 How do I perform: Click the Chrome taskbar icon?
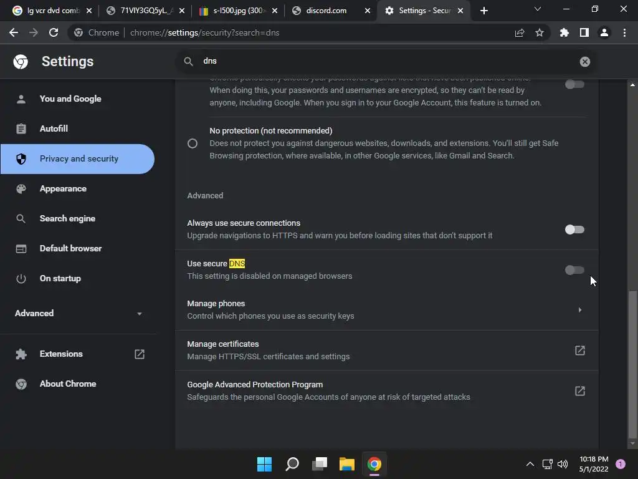pyautogui.click(x=374, y=464)
